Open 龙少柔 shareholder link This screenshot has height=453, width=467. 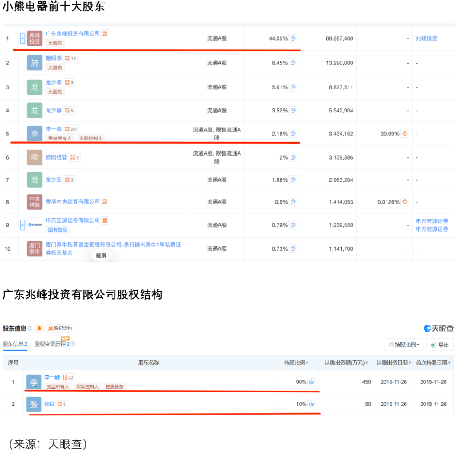tap(54, 83)
